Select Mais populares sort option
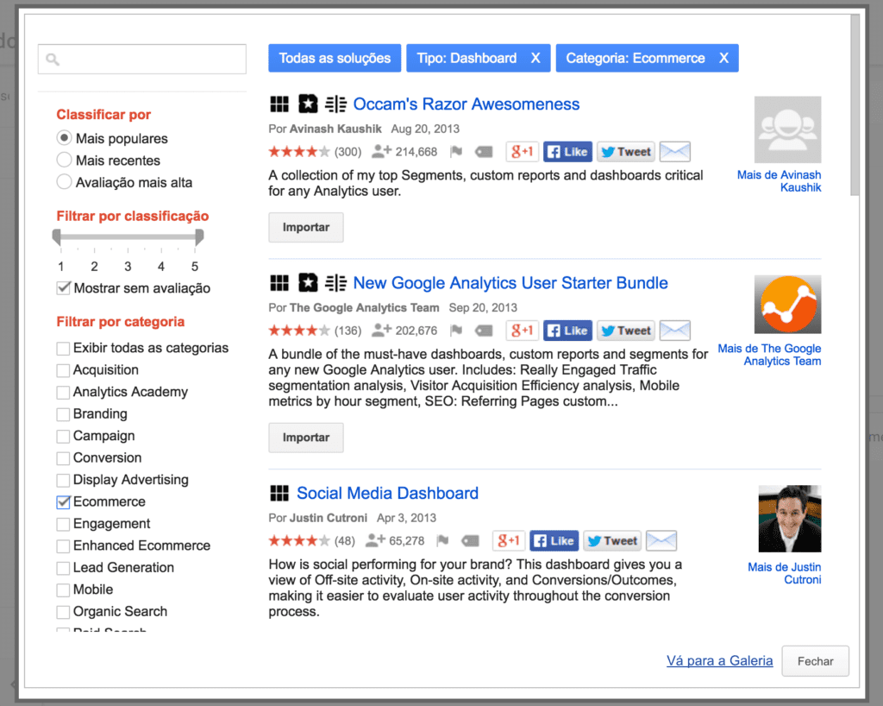 click(x=64, y=138)
